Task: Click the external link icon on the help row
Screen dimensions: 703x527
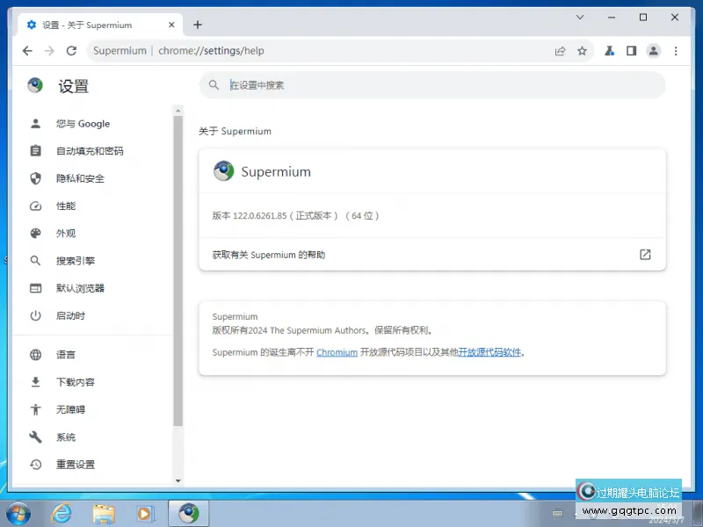Action: click(x=645, y=254)
